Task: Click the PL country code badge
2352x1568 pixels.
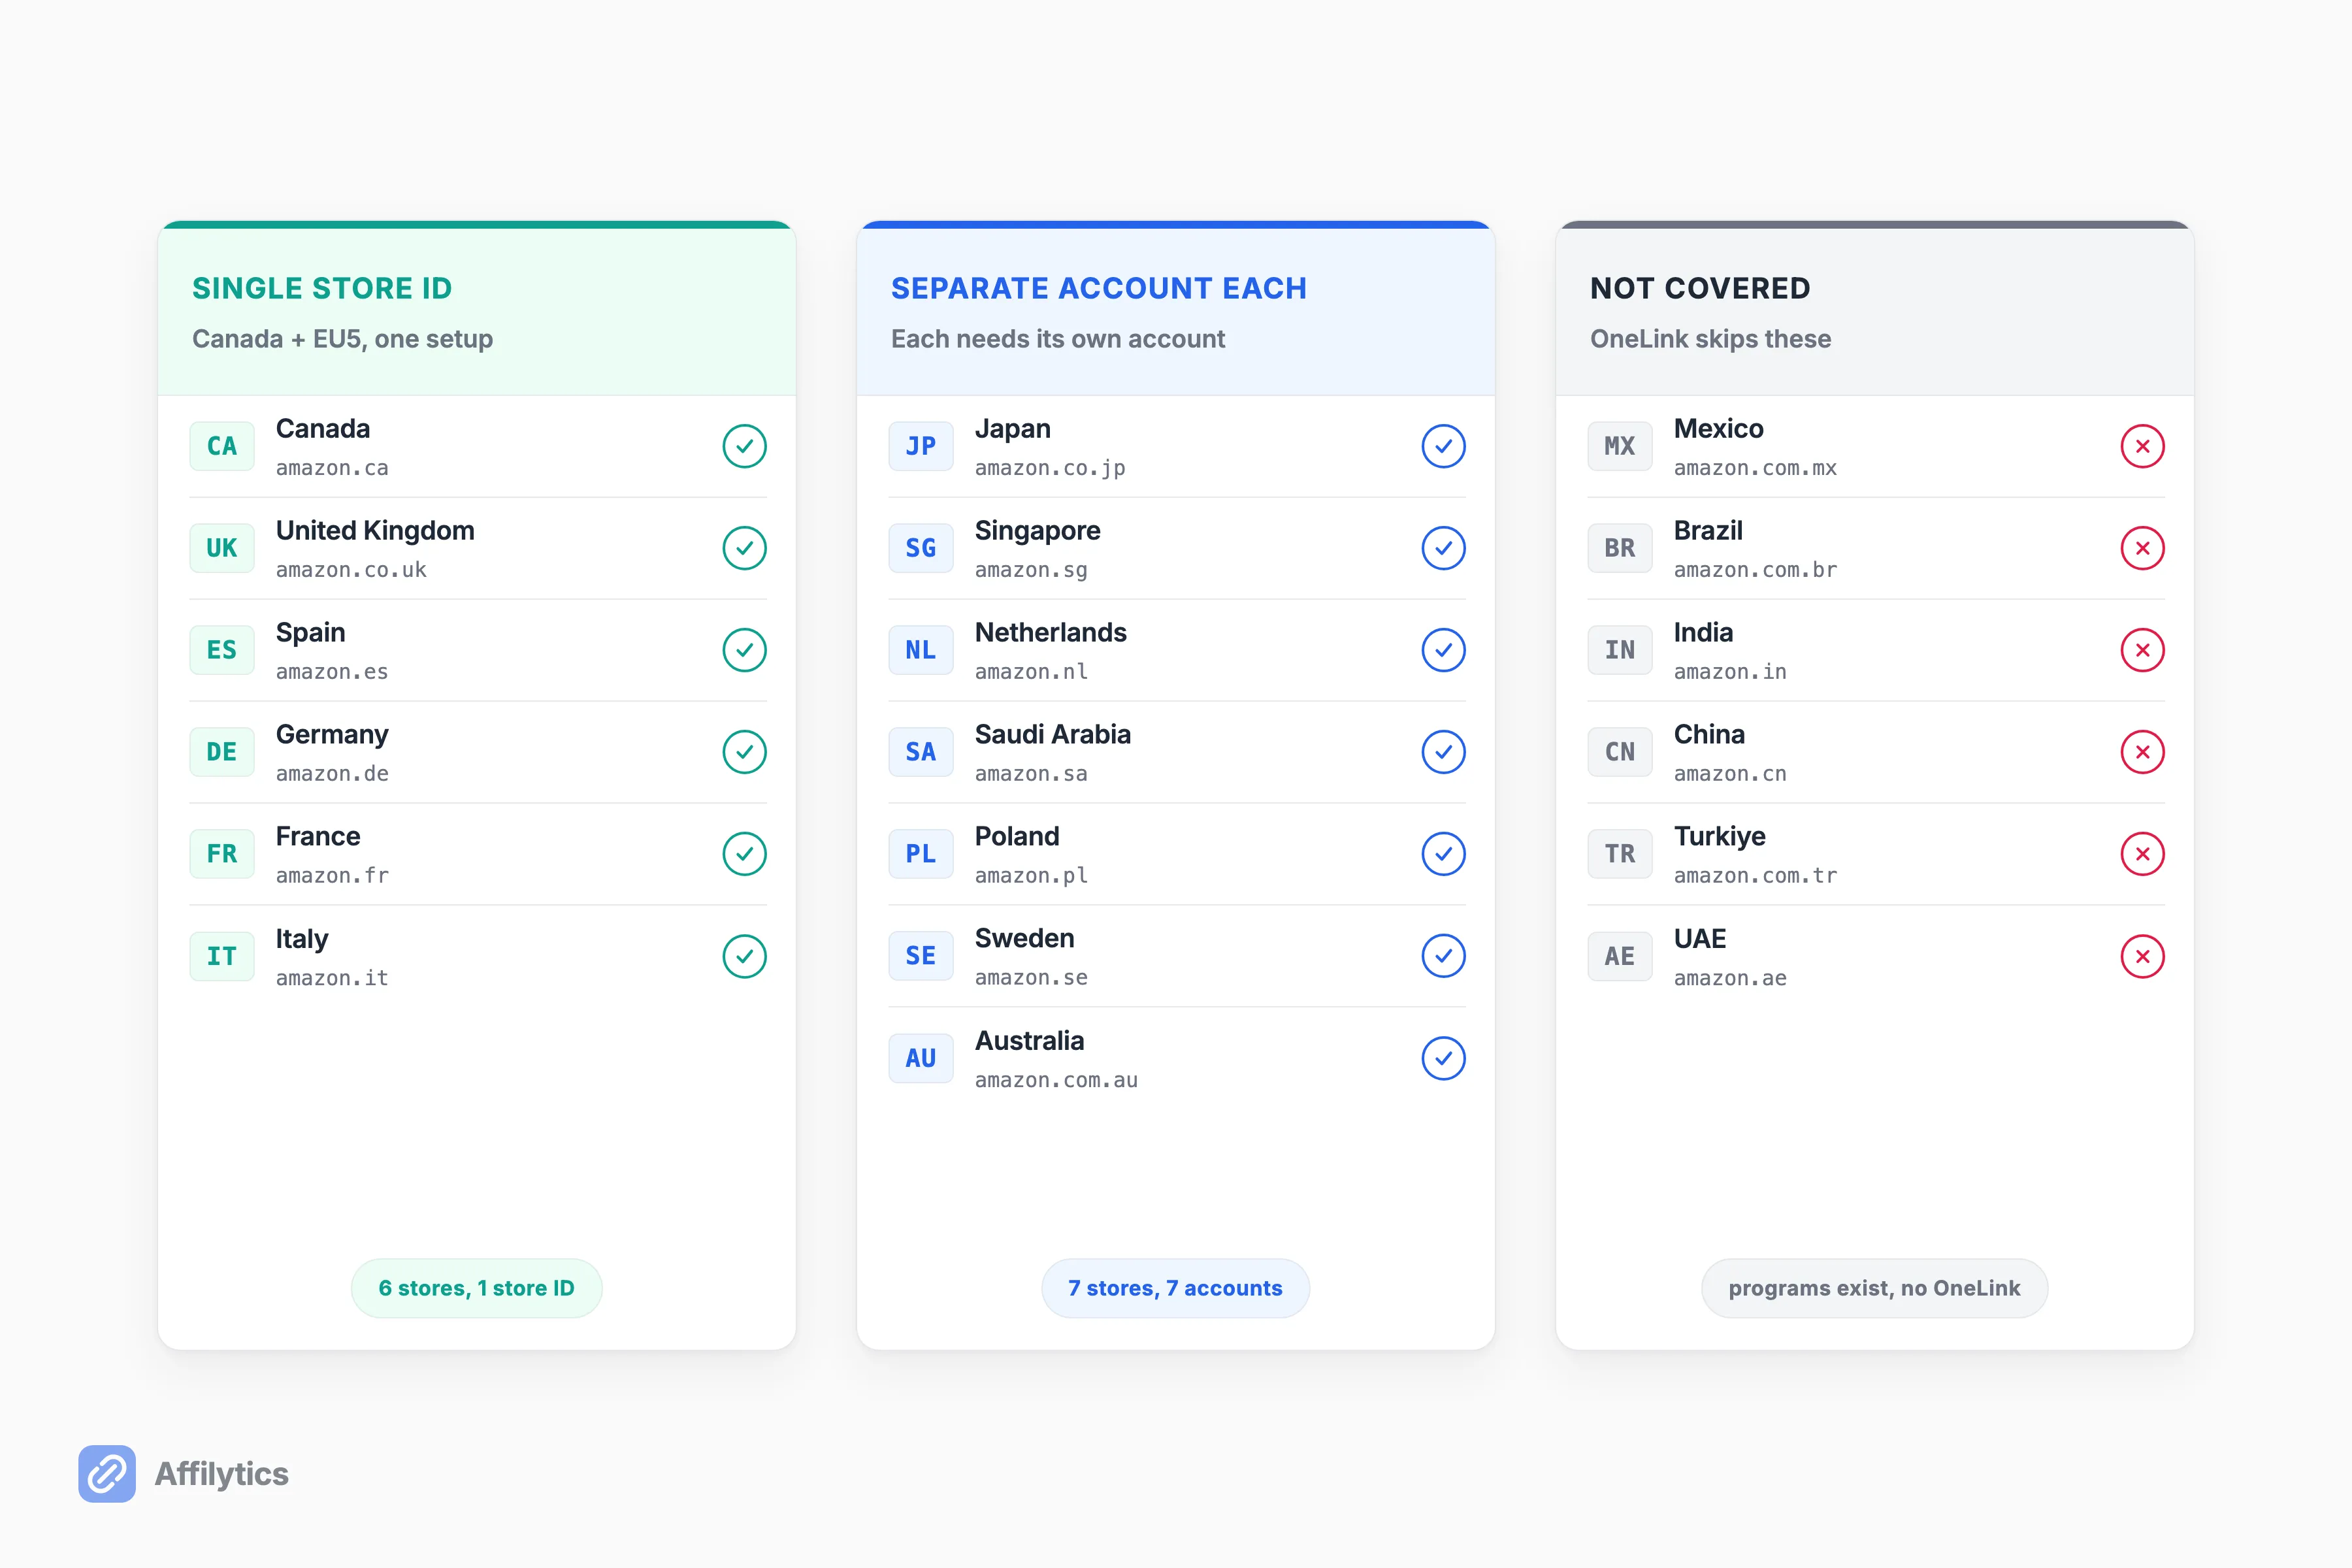Action: click(921, 854)
